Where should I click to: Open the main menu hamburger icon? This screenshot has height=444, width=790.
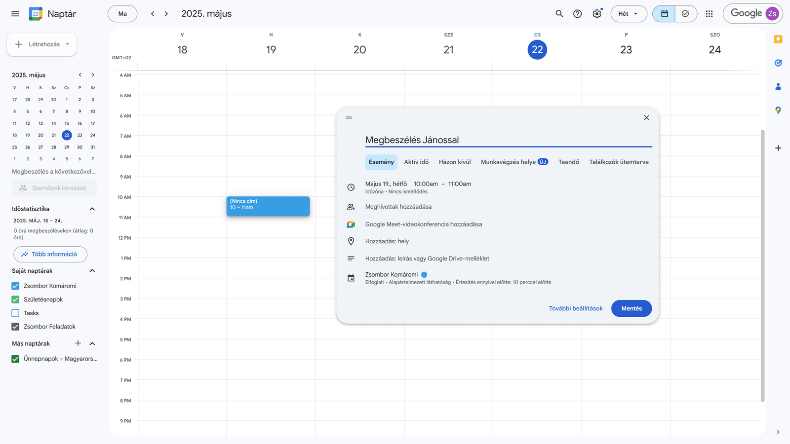pyautogui.click(x=15, y=14)
